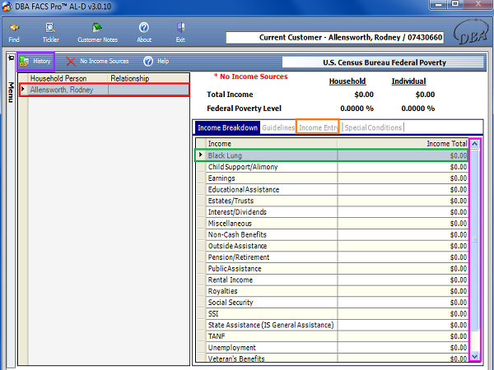
Task: Click the Individual column heading link
Action: (x=408, y=81)
